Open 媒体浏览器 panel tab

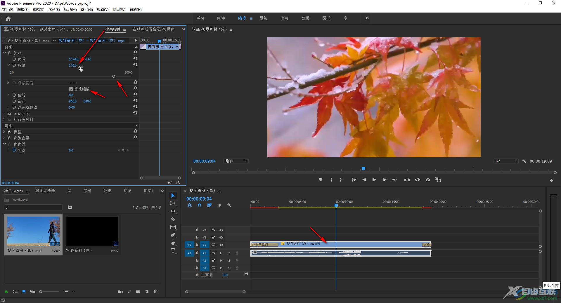pyautogui.click(x=45, y=191)
